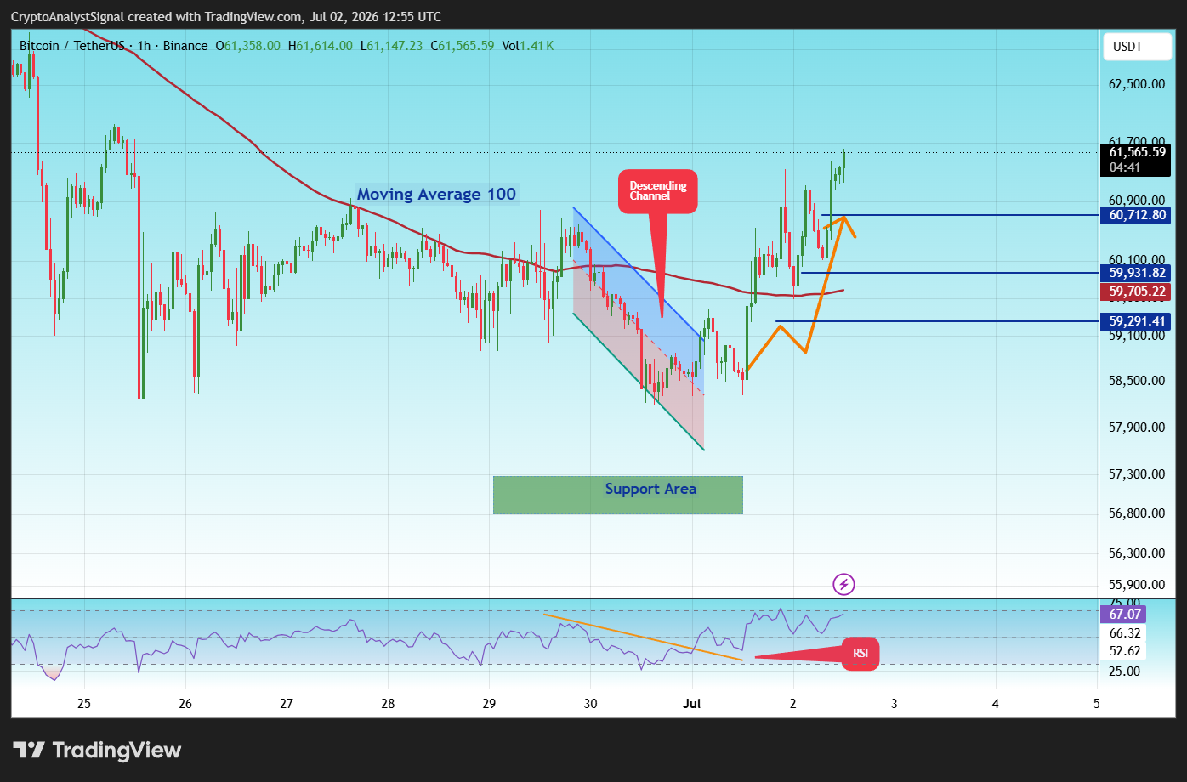Click the purple RSI value 67.07
The width and height of the screenshot is (1187, 782).
point(1123,614)
